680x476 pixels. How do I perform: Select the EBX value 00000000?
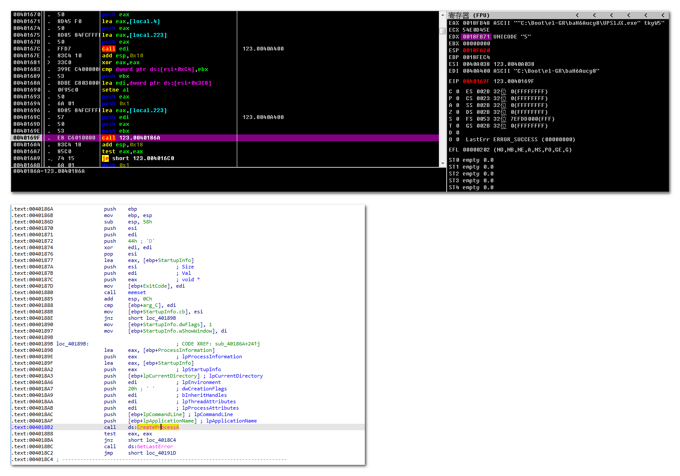(476, 44)
